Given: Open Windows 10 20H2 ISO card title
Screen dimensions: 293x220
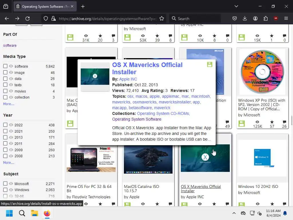Looking at the screenshot, I should coord(258,186).
